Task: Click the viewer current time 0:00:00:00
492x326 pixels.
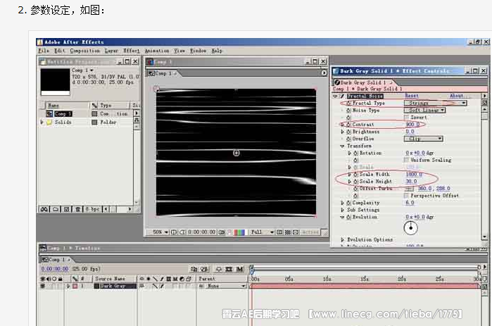Action: pyautogui.click(x=201, y=232)
